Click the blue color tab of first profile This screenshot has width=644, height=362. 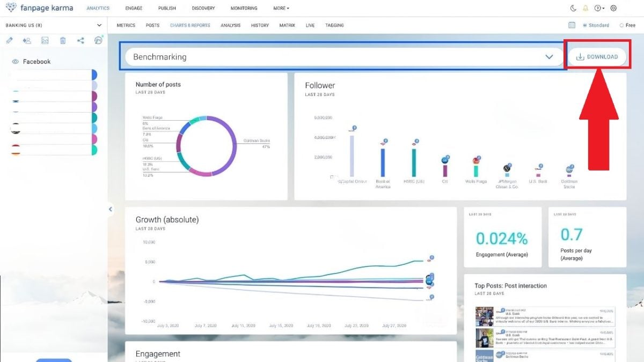[94, 75]
